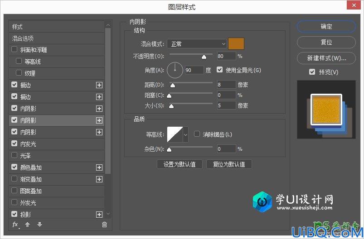
Task: Enable the 渐变叠加 checkbox
Action: point(15,179)
